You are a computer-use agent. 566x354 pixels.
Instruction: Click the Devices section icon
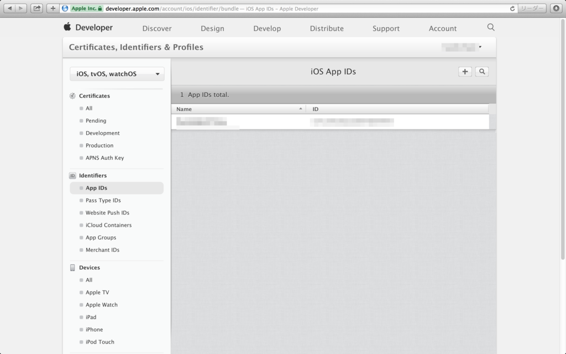tap(72, 268)
